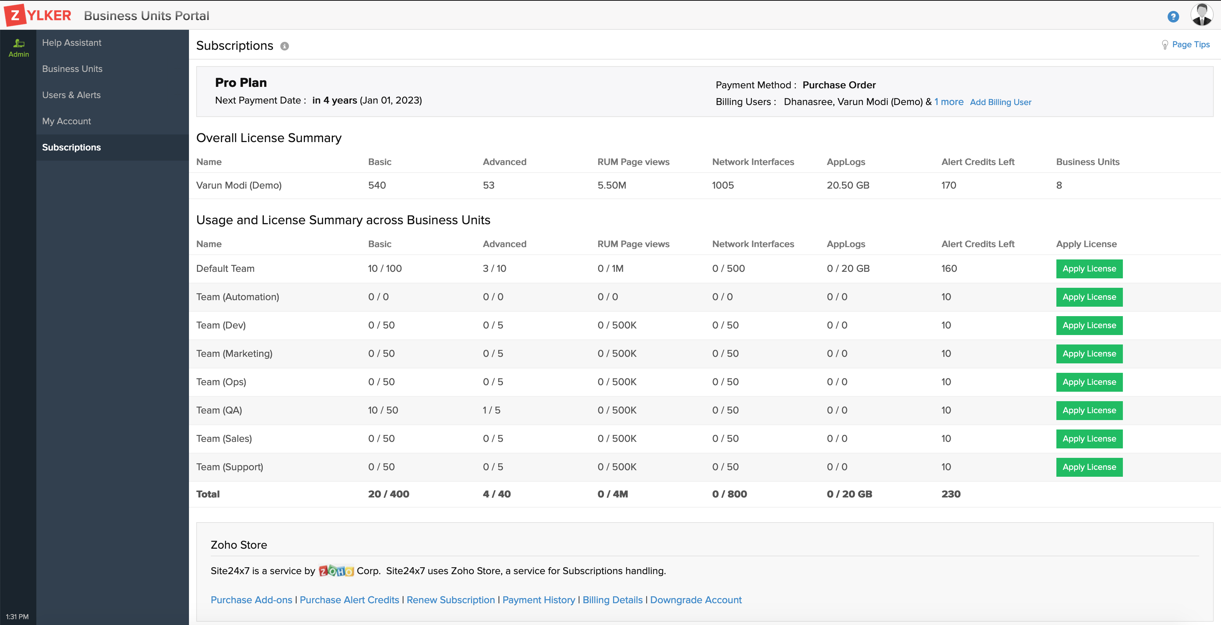Apply license to Default Team

pyautogui.click(x=1089, y=269)
